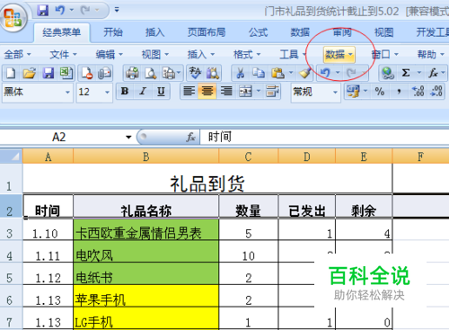This screenshot has height=330, width=449.
Task: Click in the formula bar showing 时间
Action: coord(324,138)
